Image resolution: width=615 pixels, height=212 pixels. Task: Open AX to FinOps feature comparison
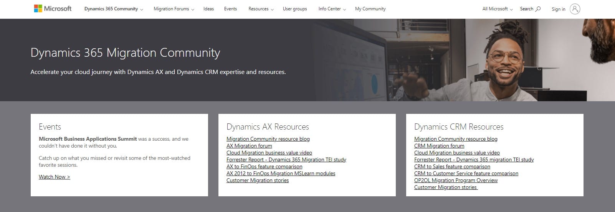(x=265, y=166)
